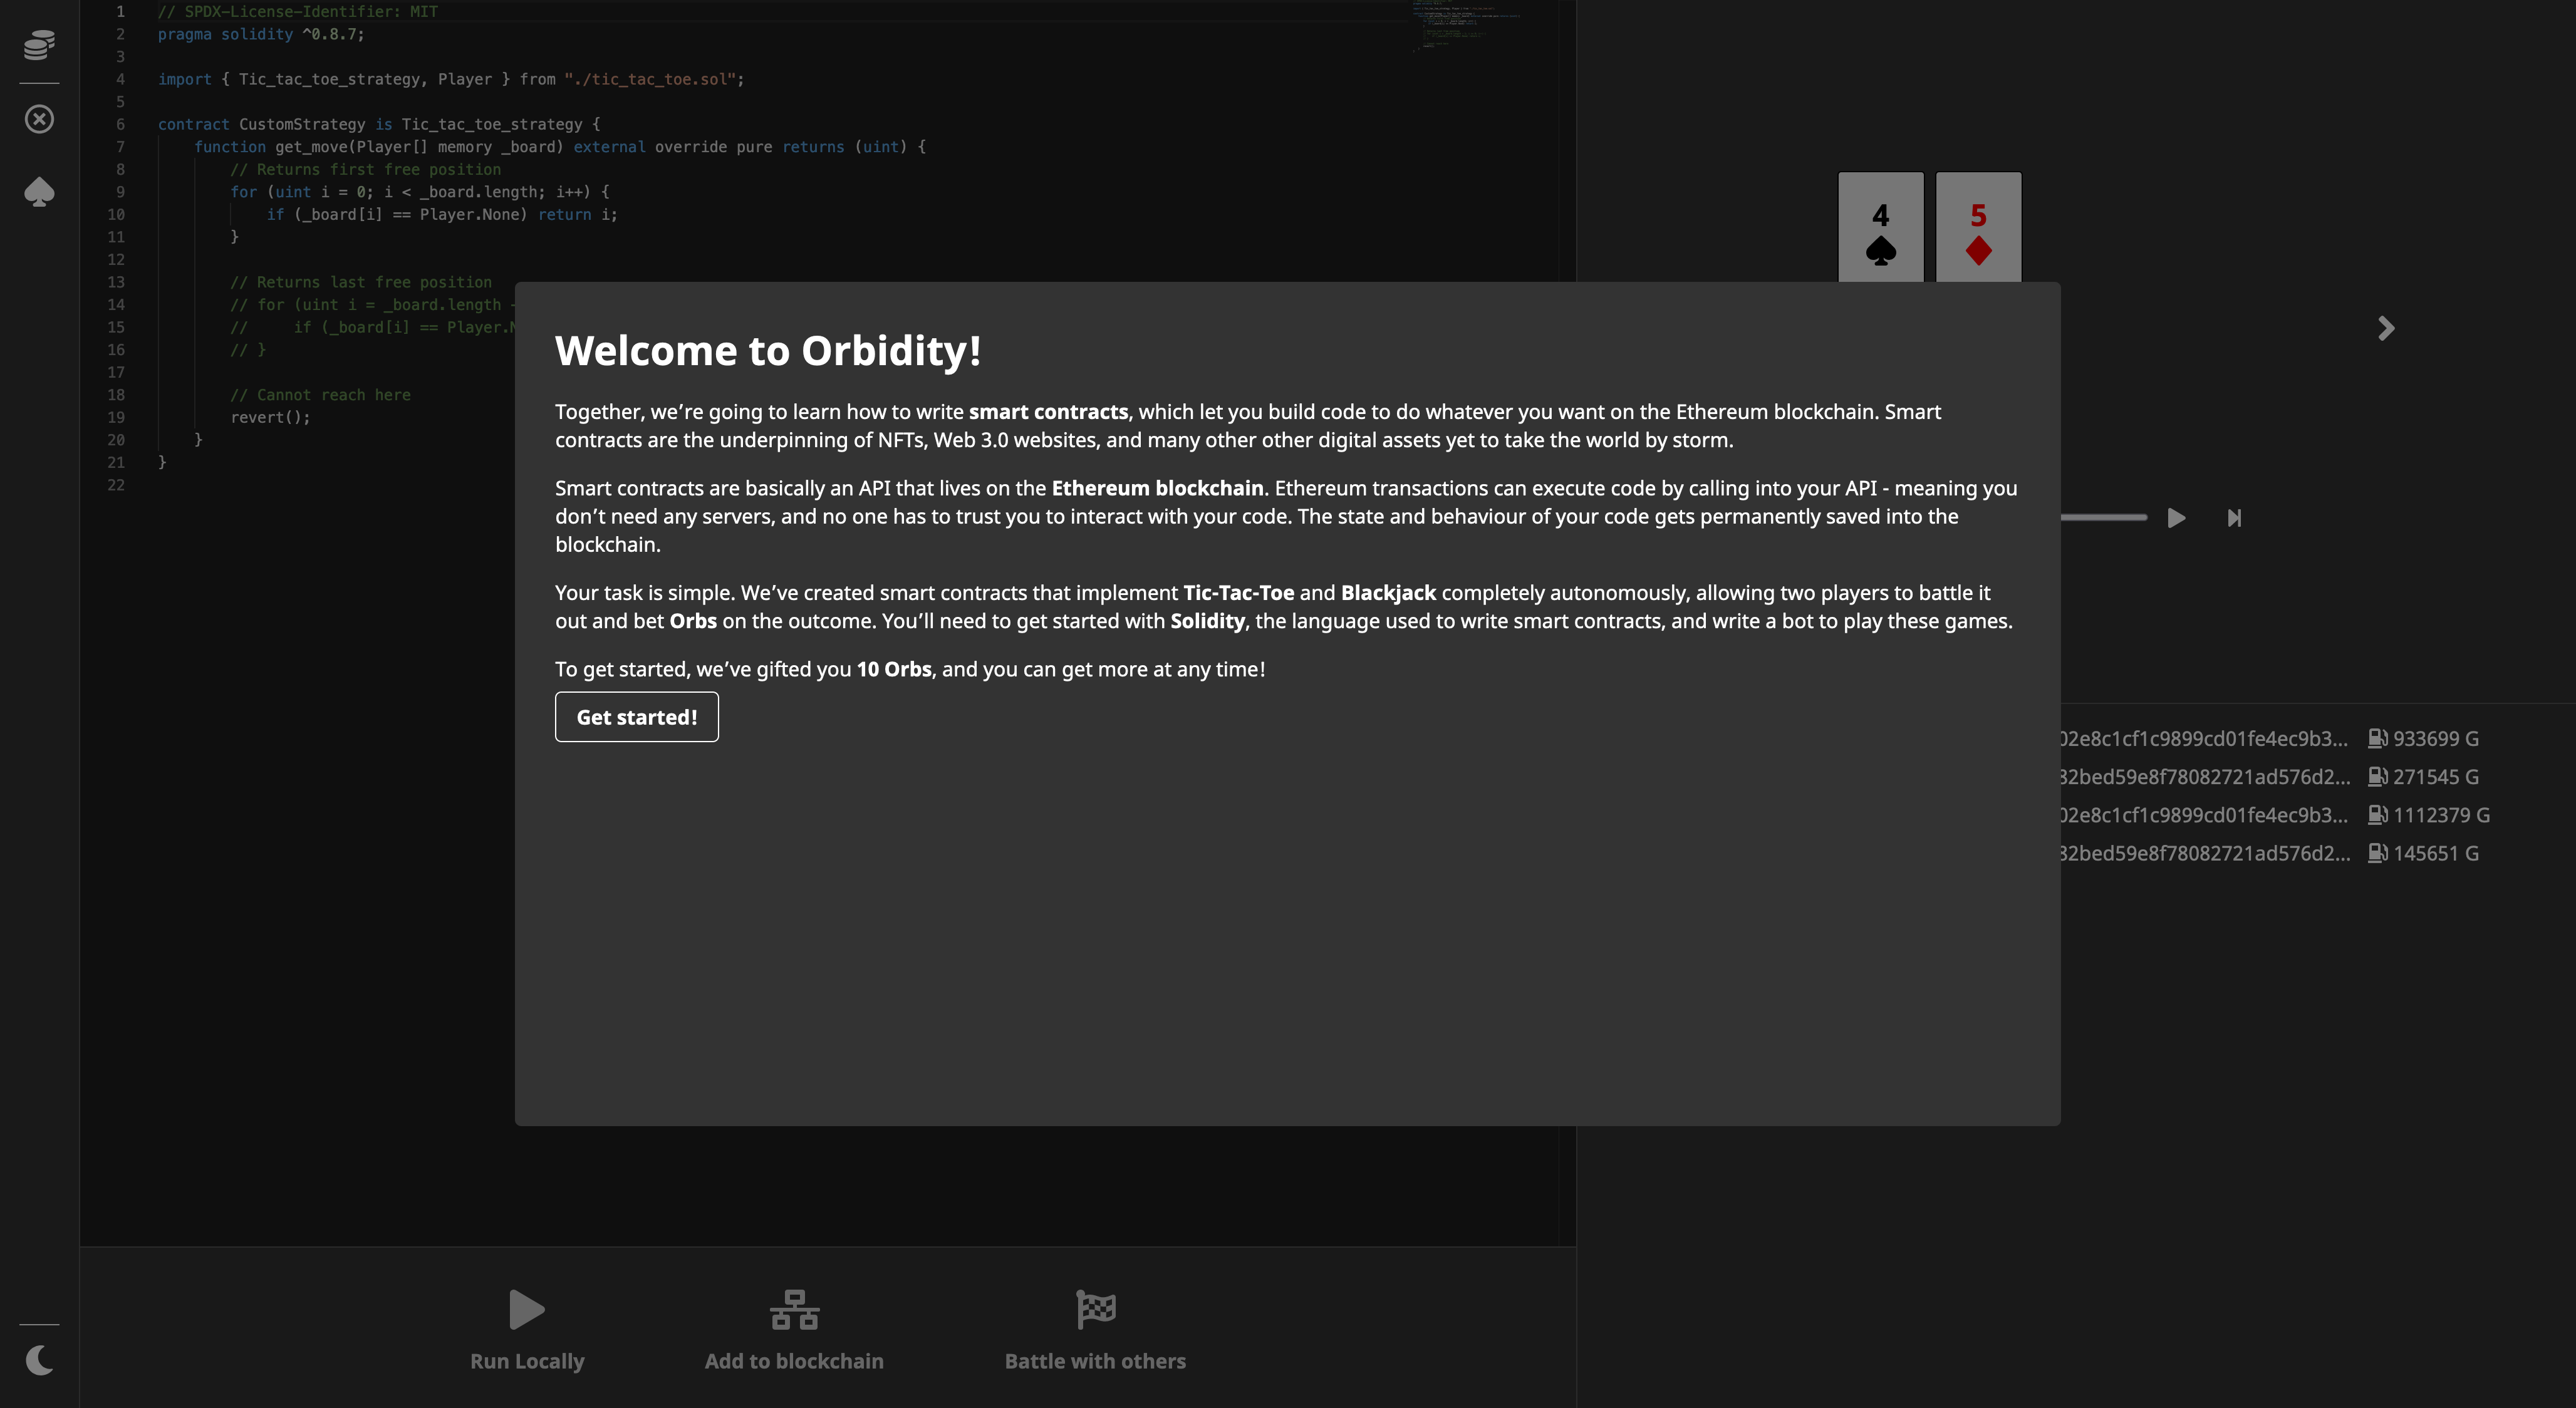Expand next panel with right chevron arrow
The height and width of the screenshot is (1408, 2576).
pyautogui.click(x=2386, y=328)
